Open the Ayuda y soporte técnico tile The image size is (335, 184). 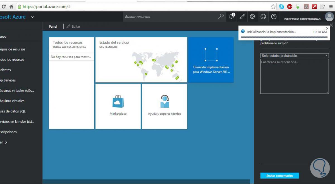tap(164, 106)
